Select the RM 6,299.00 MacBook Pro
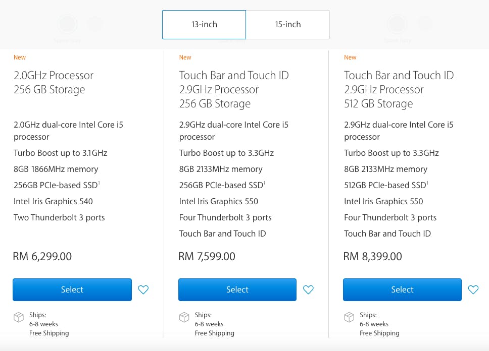The width and height of the screenshot is (489, 351). 72,289
